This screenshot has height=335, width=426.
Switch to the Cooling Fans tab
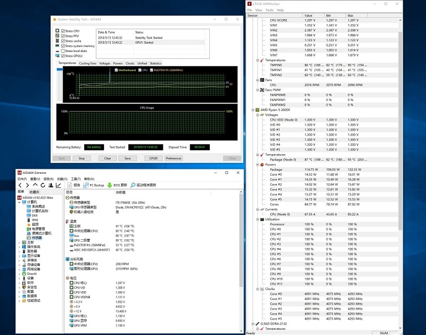pos(88,63)
